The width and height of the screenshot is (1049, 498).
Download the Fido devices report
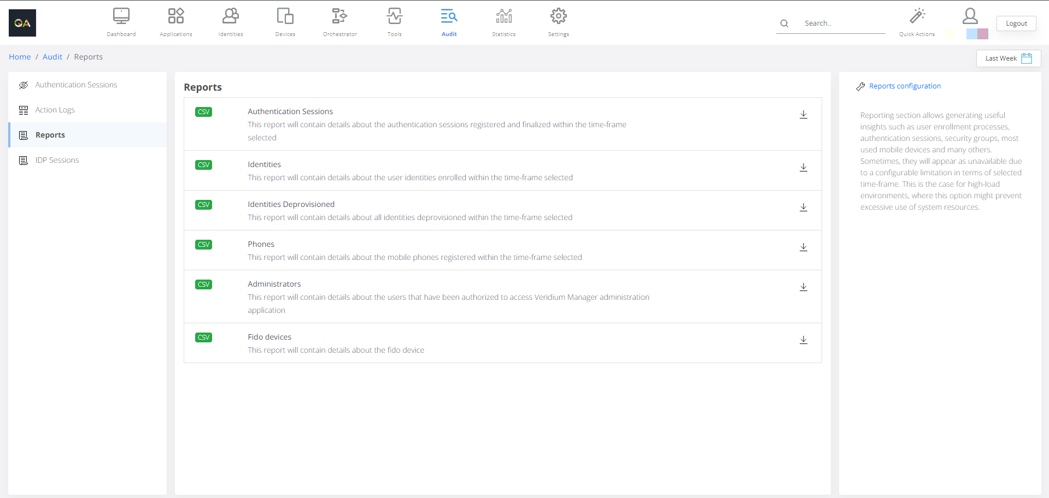[803, 340]
